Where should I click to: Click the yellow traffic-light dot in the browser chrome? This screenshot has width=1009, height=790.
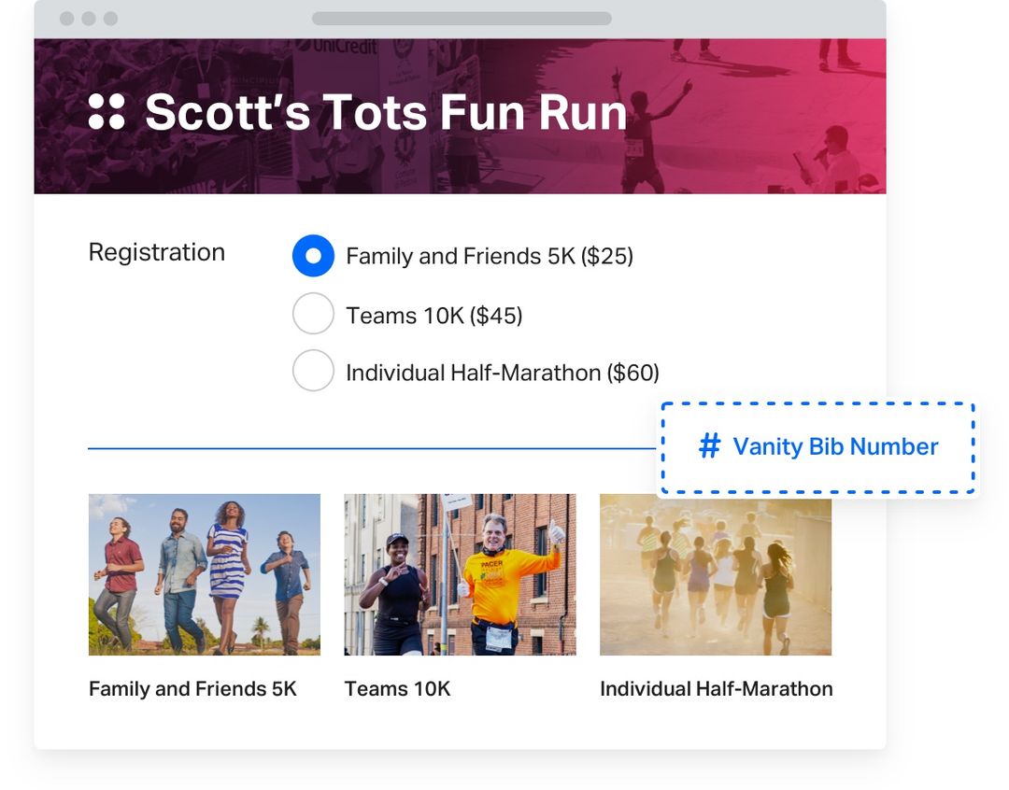[89, 16]
